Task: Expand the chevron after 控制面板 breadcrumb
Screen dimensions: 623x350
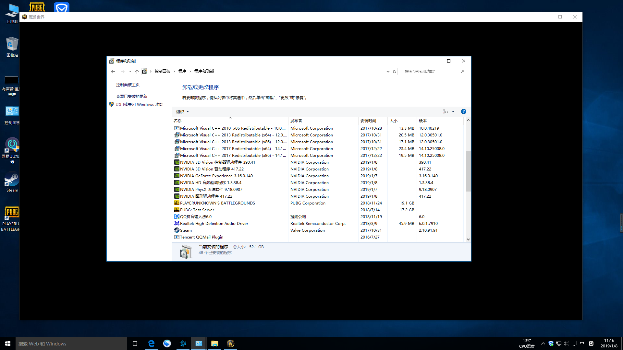Action: click(174, 71)
